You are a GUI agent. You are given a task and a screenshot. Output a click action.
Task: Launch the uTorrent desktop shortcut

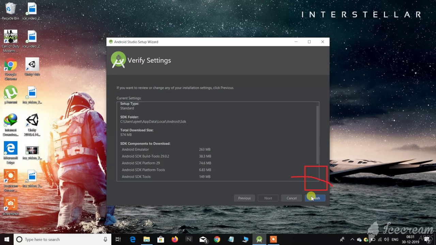pyautogui.click(x=11, y=95)
